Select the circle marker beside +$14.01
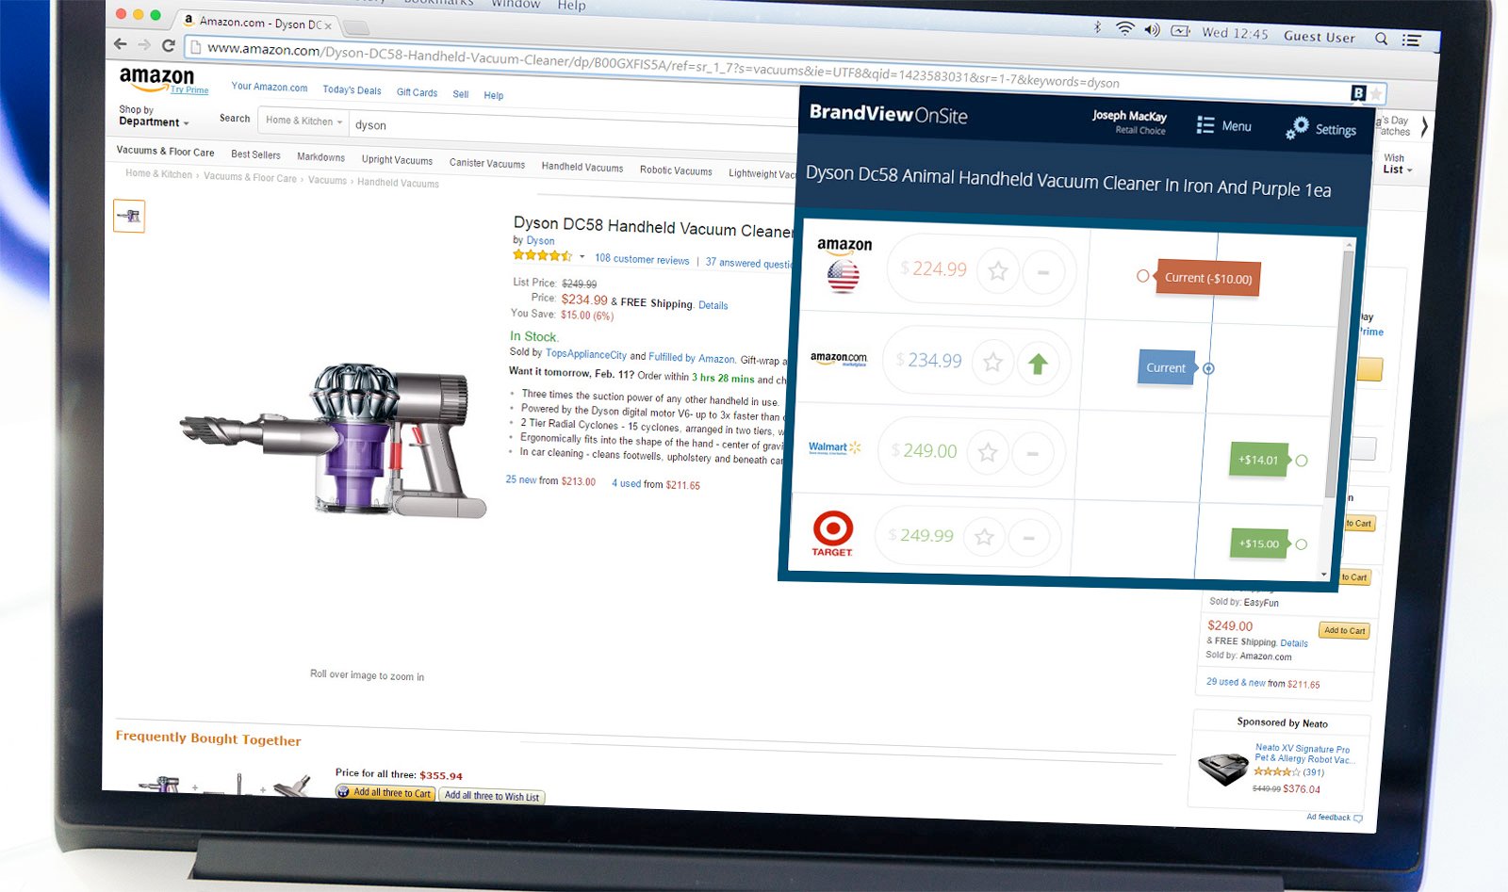The height and width of the screenshot is (892, 1508). [1302, 461]
